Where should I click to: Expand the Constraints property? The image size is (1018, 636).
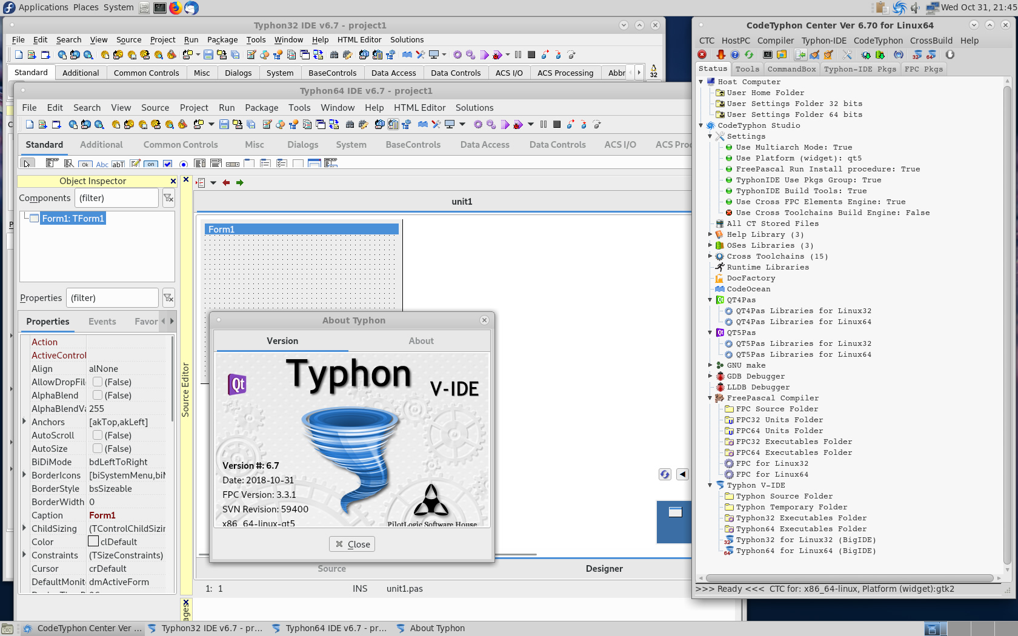click(x=24, y=555)
